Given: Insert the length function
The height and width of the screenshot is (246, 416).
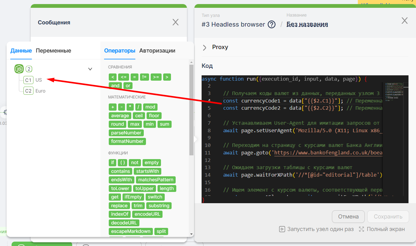Looking at the screenshot, I should (x=167, y=188).
